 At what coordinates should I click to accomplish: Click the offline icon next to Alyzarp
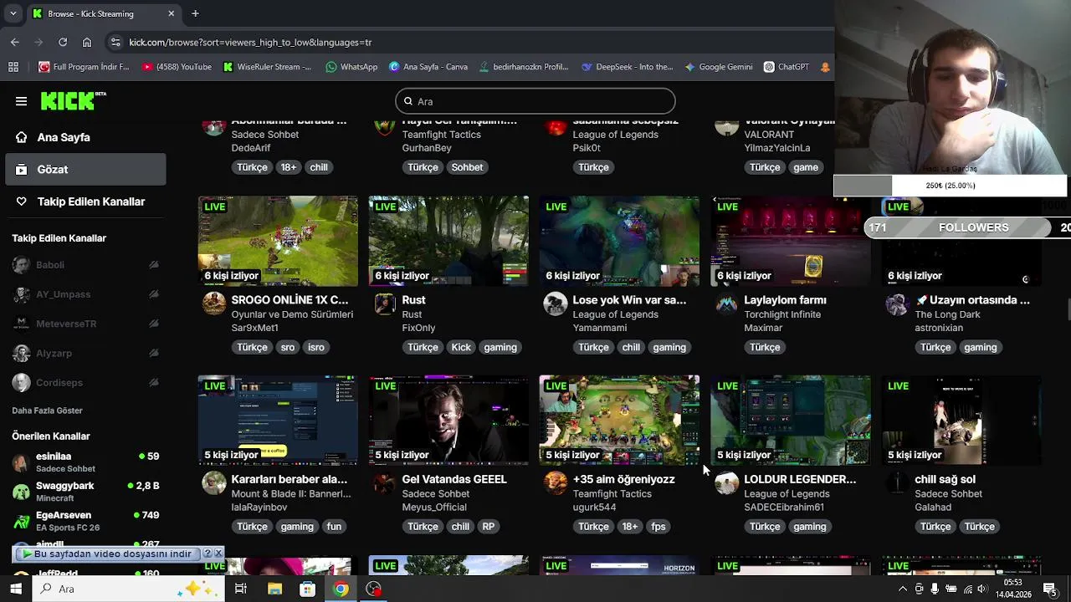pos(154,353)
